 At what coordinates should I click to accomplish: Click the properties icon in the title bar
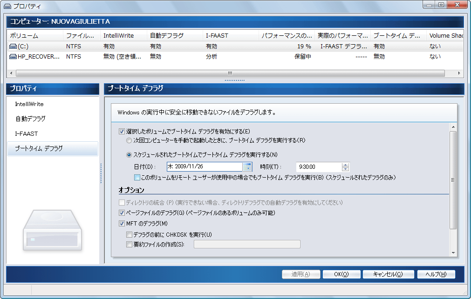click(7, 7)
